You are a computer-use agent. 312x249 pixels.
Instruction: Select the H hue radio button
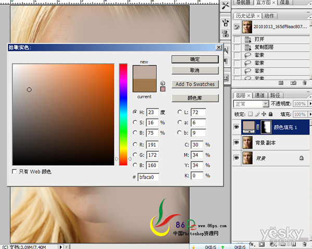point(135,112)
